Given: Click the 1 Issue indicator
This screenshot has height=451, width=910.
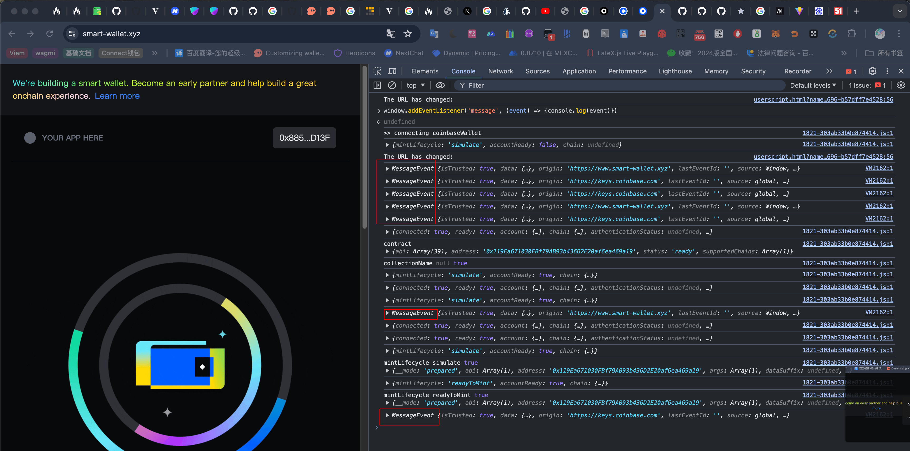Looking at the screenshot, I should (867, 86).
